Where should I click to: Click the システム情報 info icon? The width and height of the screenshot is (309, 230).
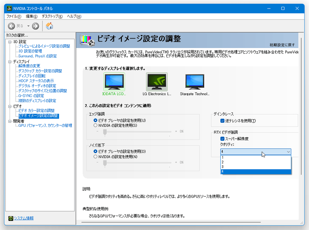pyautogui.click(x=11, y=218)
